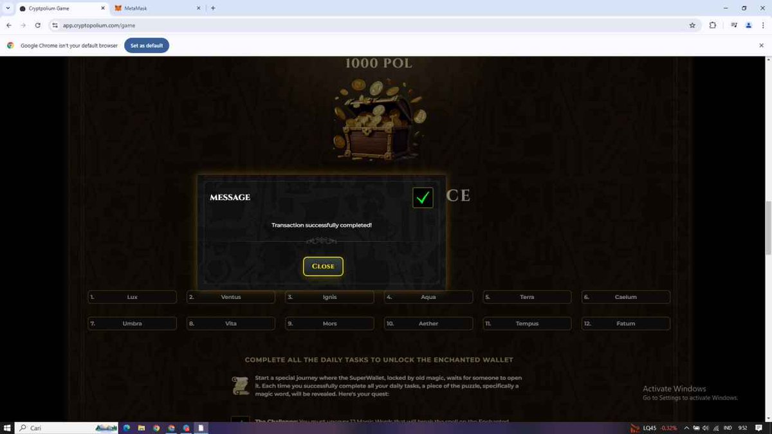Open the Windows Start menu

pos(8,428)
